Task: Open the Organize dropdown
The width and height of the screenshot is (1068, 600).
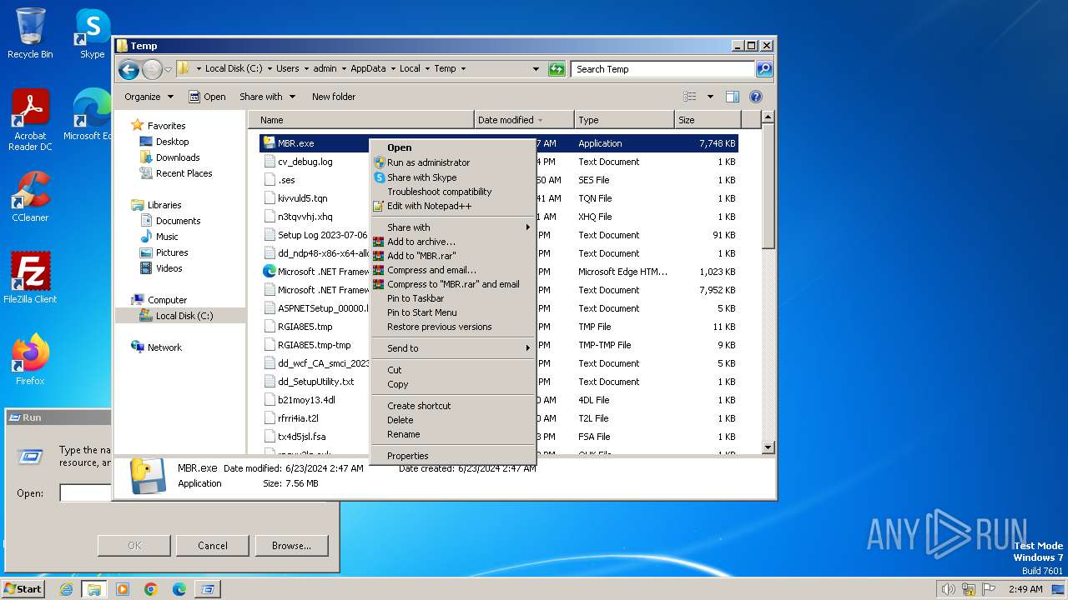Action: point(149,97)
